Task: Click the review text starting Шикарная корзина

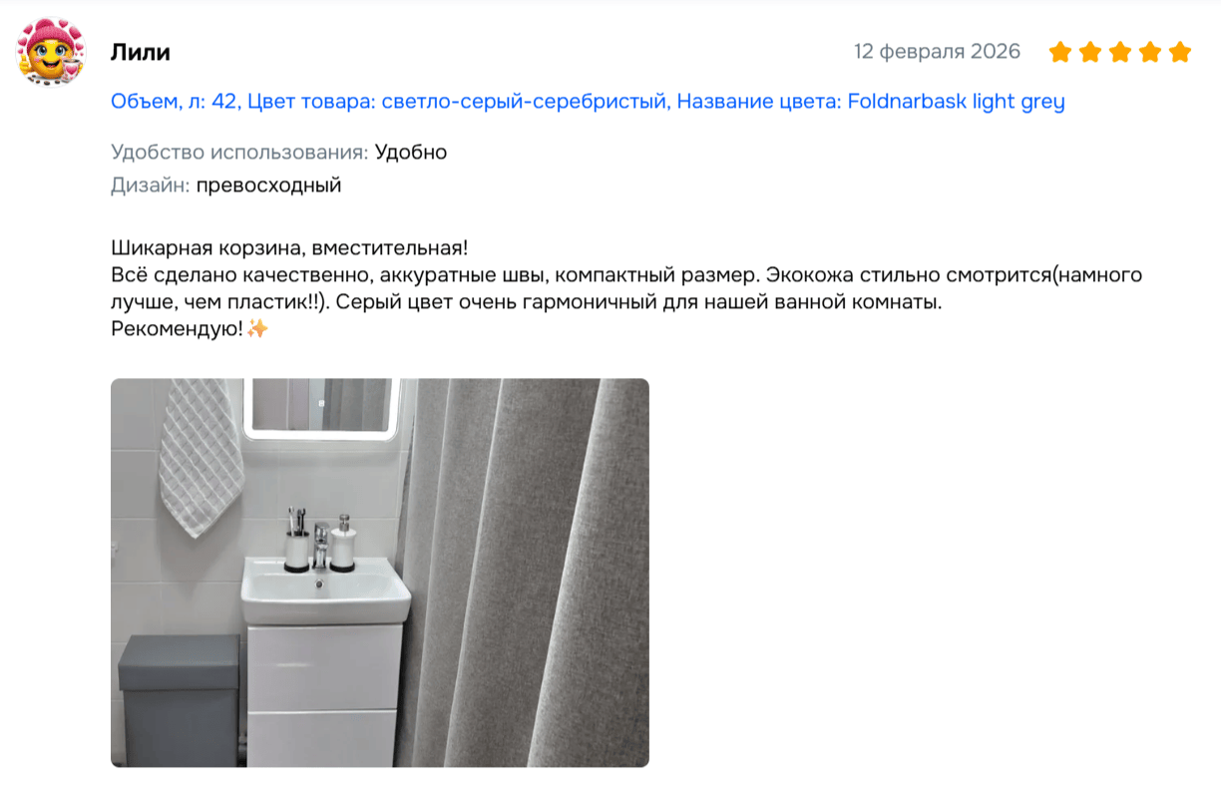Action: pyautogui.click(x=625, y=288)
